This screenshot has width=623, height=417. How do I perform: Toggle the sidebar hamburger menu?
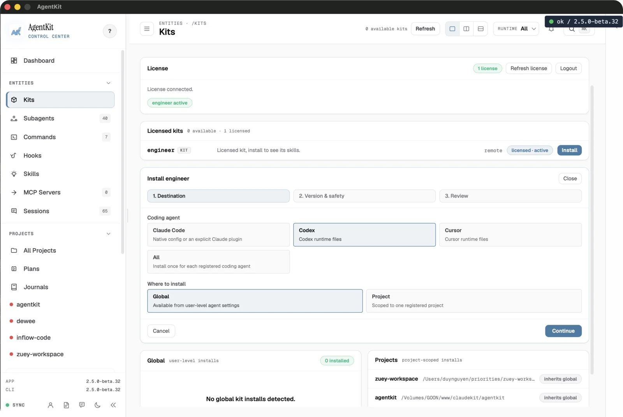(147, 29)
